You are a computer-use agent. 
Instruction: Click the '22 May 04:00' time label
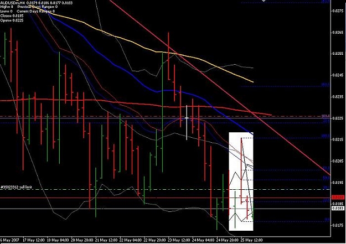point(131,240)
